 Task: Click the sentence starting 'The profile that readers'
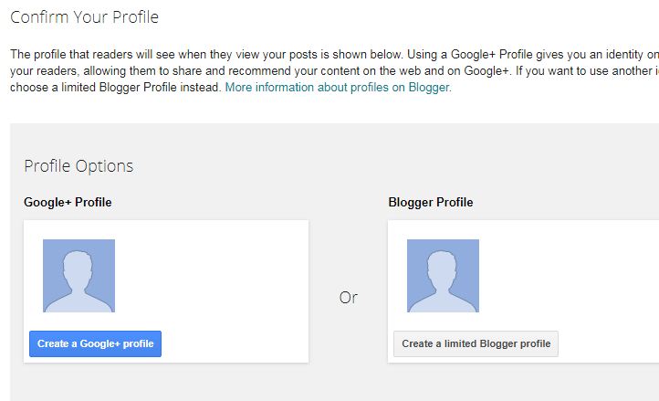(137, 54)
